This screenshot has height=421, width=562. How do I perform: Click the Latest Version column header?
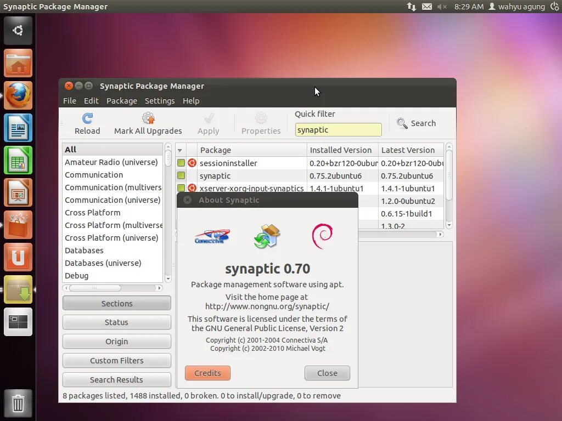click(411, 150)
